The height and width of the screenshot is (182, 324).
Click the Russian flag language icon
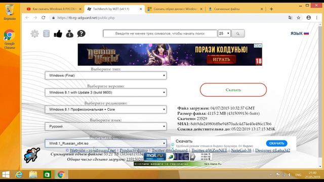point(306,33)
